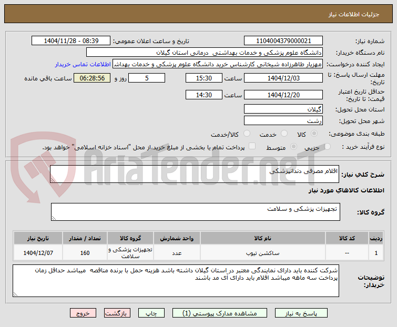Viewport: 397px width, 327px height.
Task: Click the delivery city field رشت
Action: tap(283, 121)
